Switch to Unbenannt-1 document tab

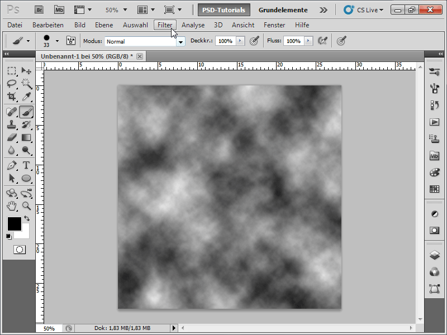tap(87, 56)
